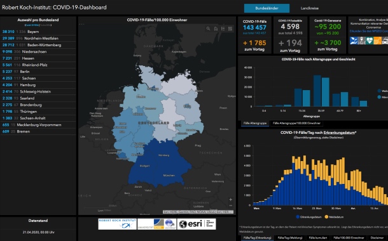Click the Erkrankungsdatum underlined link in chart title

tap(339, 133)
